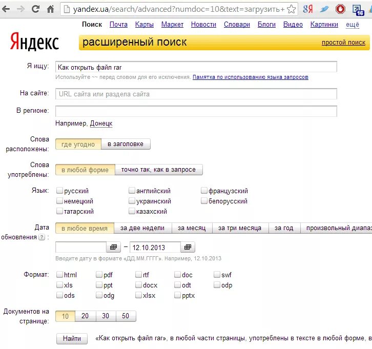Show 30 documents per page
The height and width of the screenshot is (349, 372).
106,316
